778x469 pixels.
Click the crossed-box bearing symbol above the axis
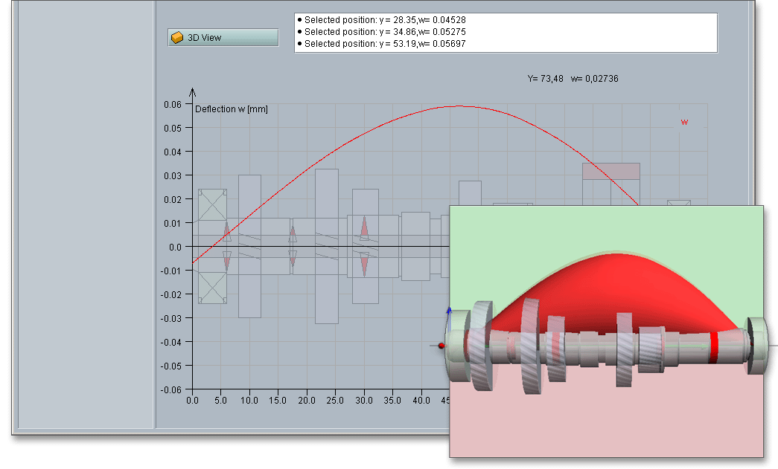coord(212,204)
